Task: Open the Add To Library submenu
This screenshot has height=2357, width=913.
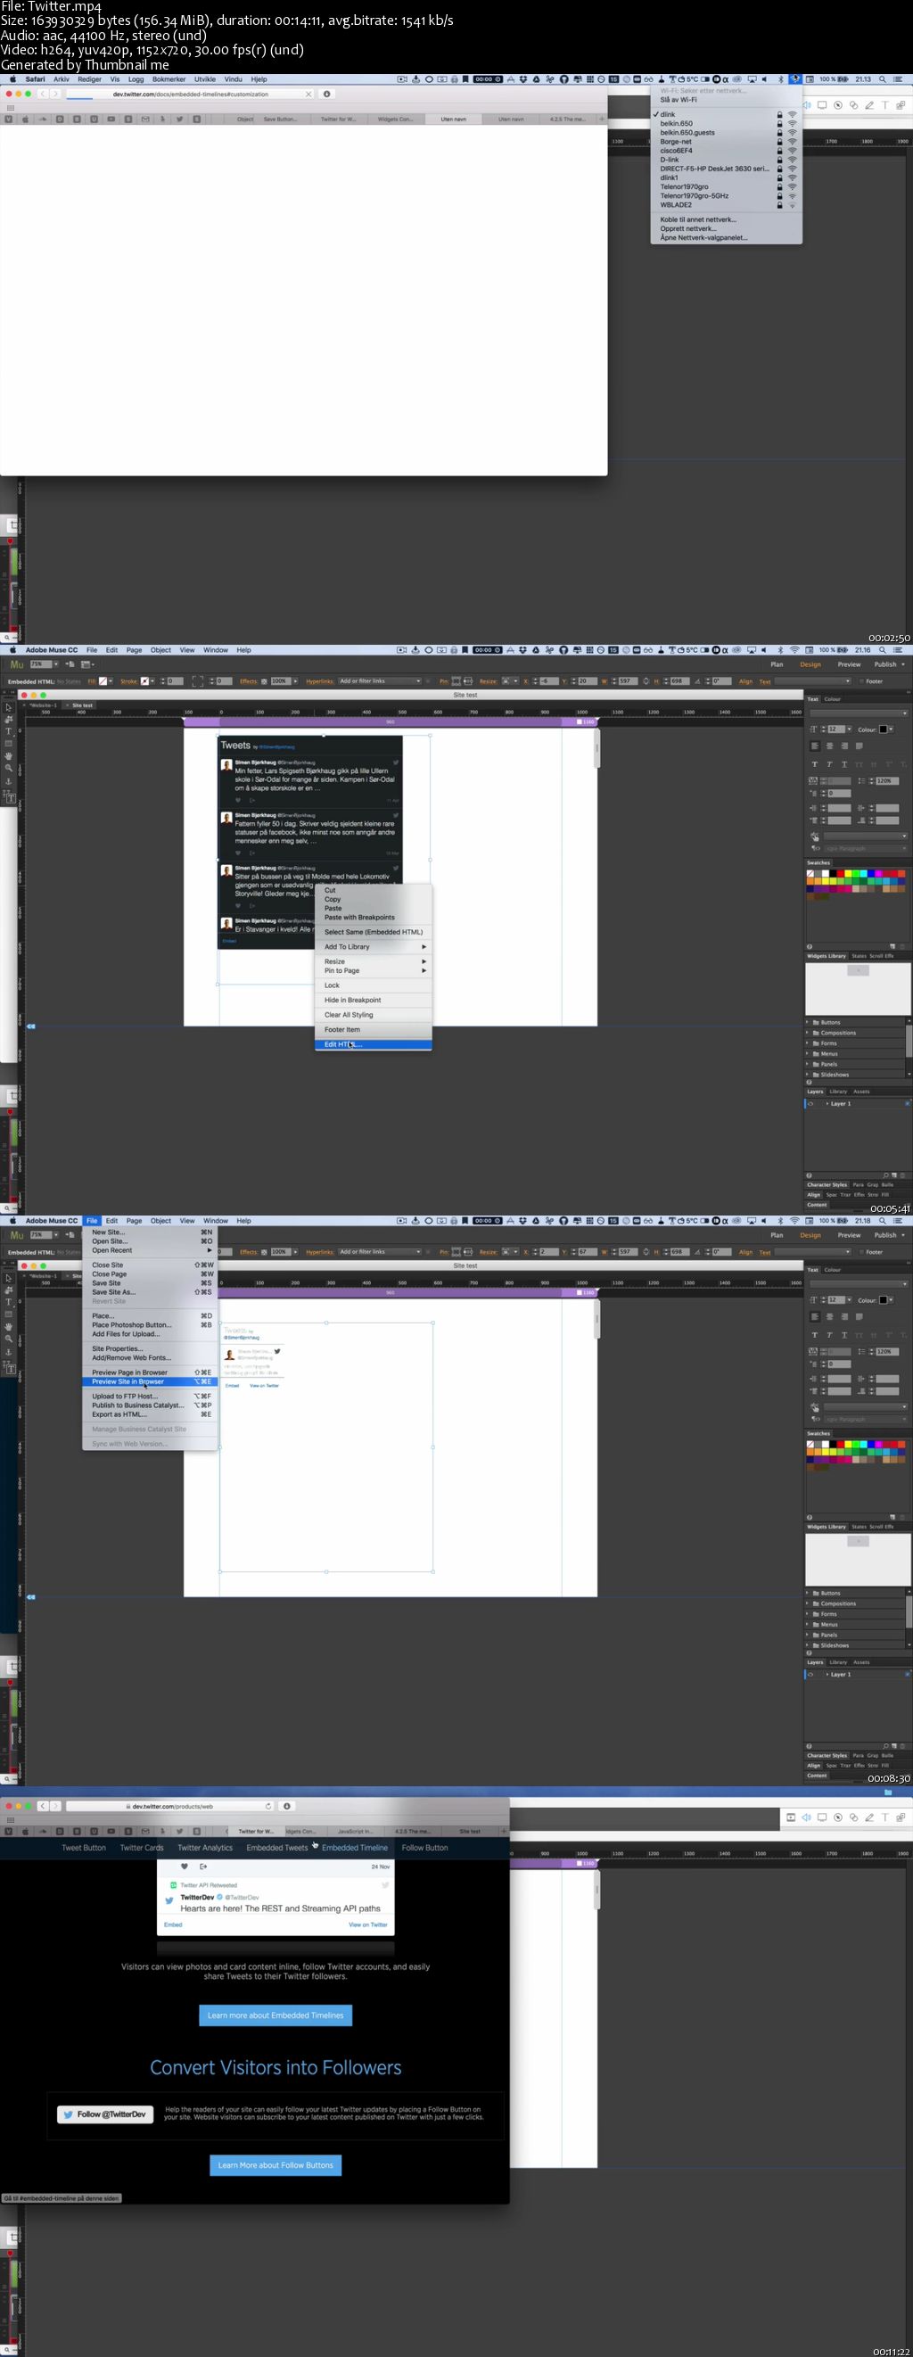Action: point(374,947)
